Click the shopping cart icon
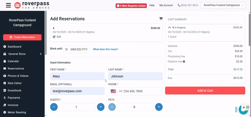The height and width of the screenshot is (117, 251). click(161, 19)
